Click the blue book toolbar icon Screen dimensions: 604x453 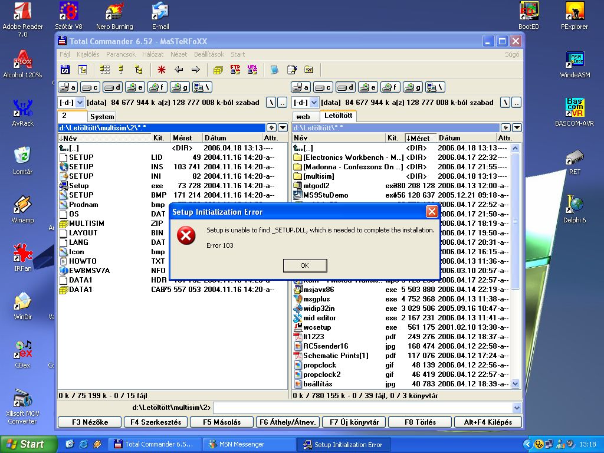[x=274, y=70]
